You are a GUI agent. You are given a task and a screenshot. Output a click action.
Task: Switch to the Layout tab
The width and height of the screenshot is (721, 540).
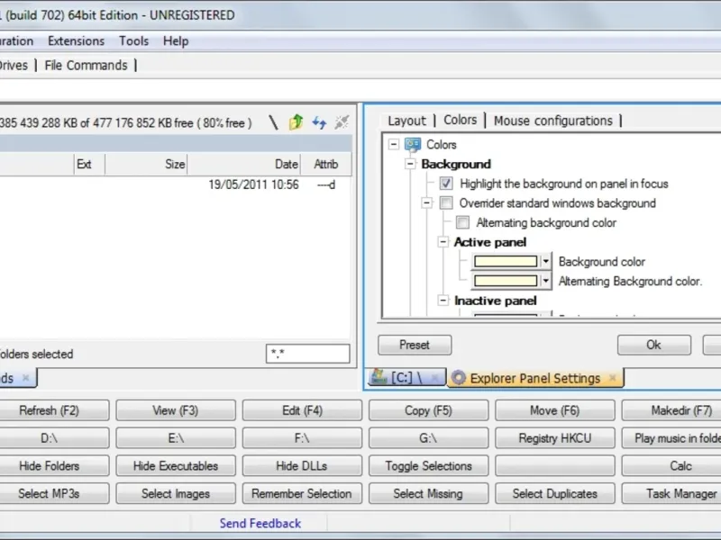407,121
